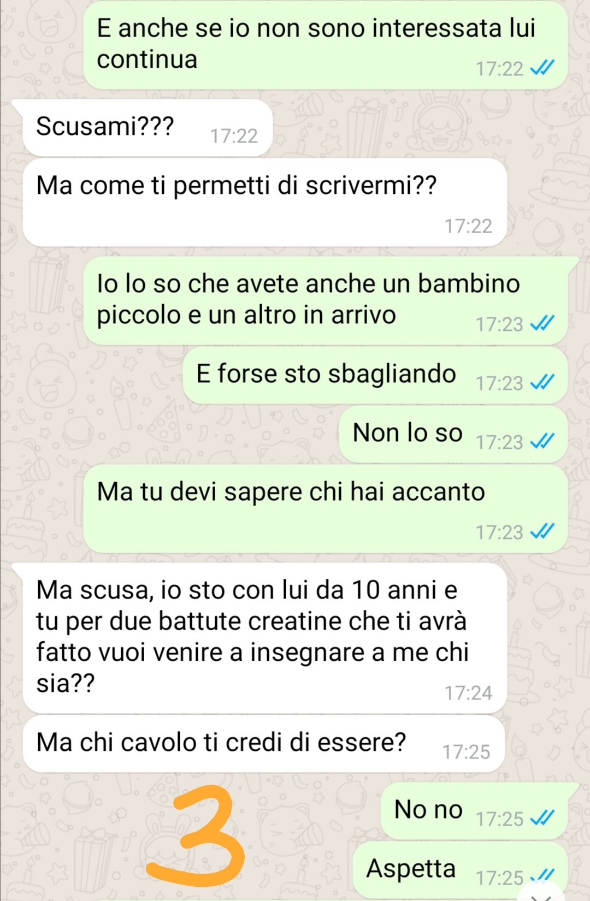The height and width of the screenshot is (901, 590).
Task: Tap the read ticks beside 'Aspetta'
Action: coord(542,876)
